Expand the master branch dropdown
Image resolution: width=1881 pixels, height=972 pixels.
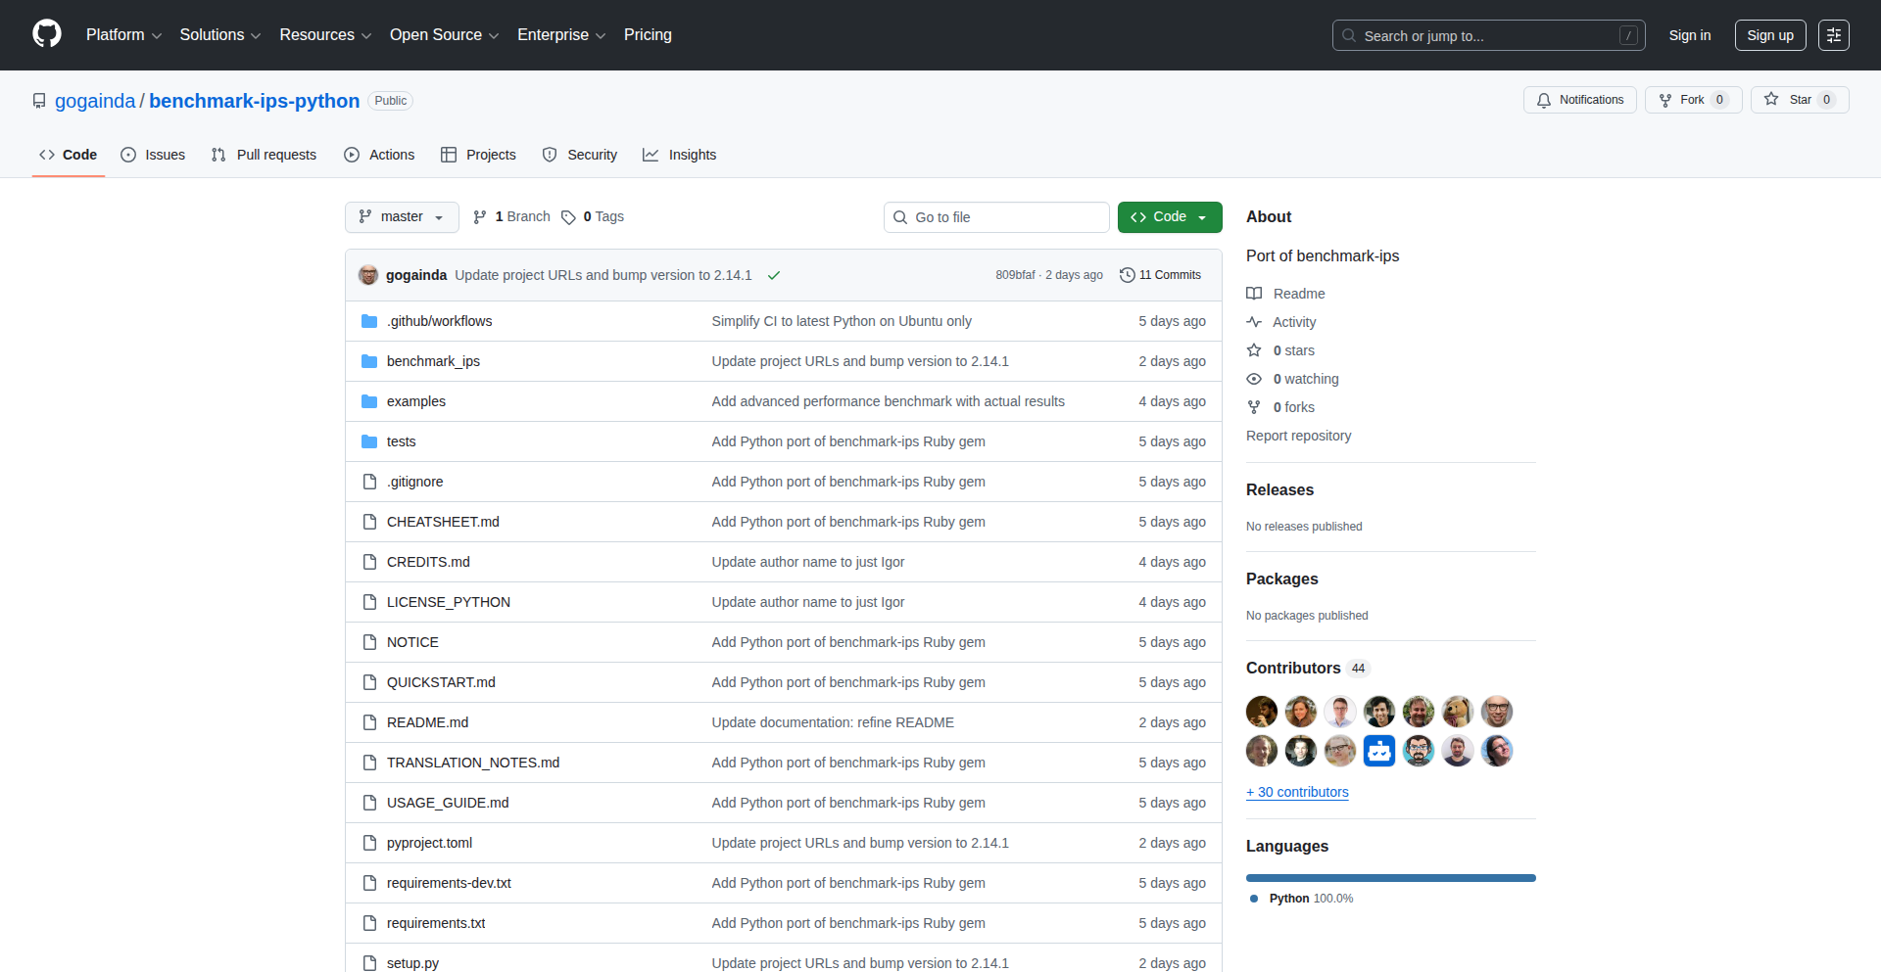[402, 217]
